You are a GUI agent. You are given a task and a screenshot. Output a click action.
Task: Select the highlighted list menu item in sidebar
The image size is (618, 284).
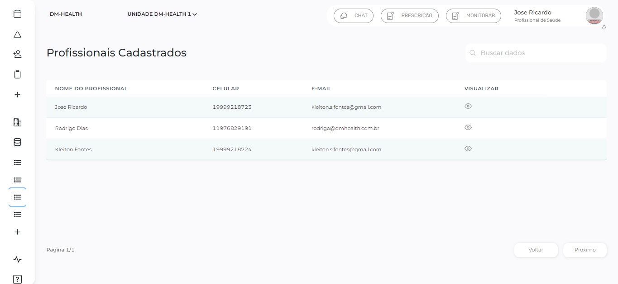coord(17,197)
